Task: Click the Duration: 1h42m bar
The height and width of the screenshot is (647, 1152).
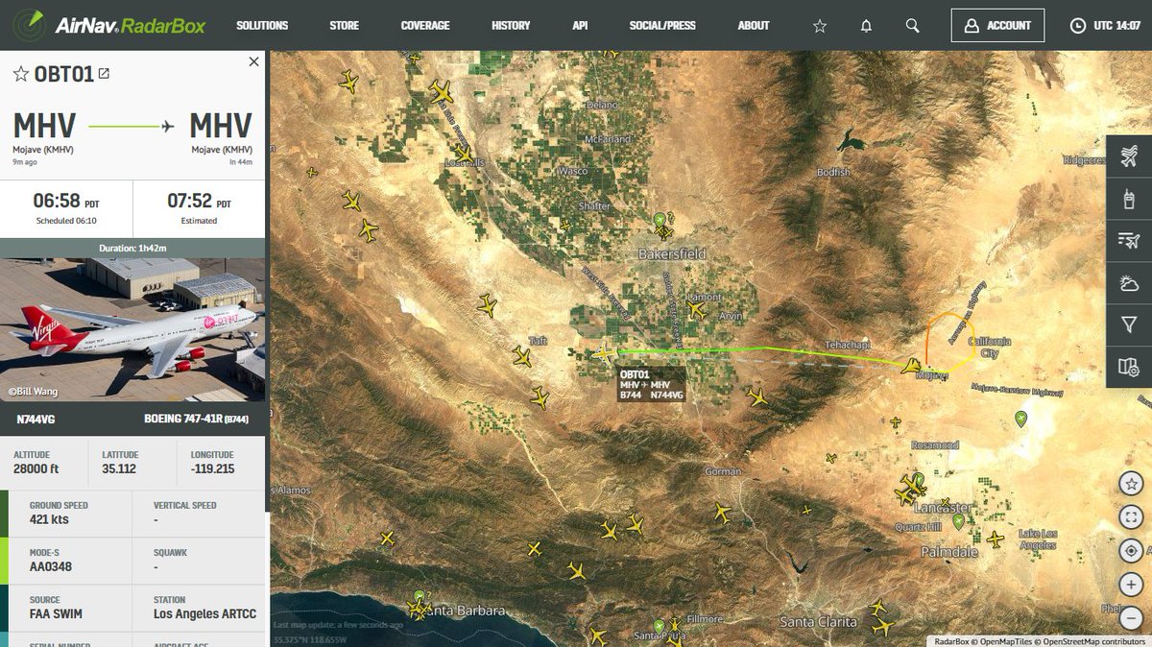Action: (x=132, y=248)
